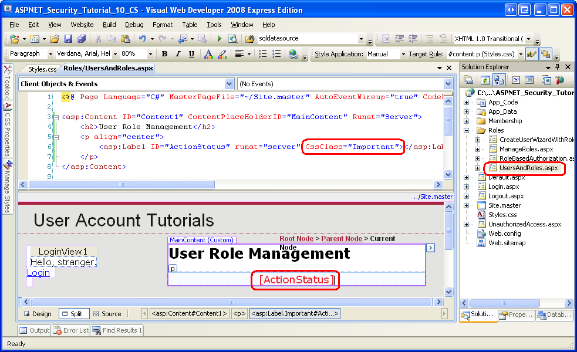Viewport: 577px width, 352px height.
Task: Click the View Code icon in Solution Explorer
Action: (516, 80)
